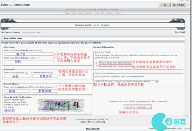Viewport: 192px width, 131px height.
Task: Click the security code input field
Action: point(17,111)
